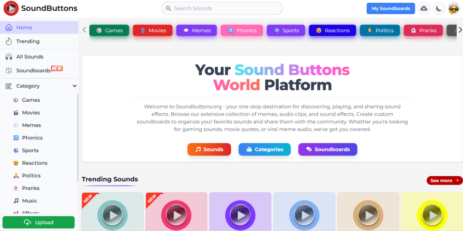Play the tan trending sound button

[368, 215]
